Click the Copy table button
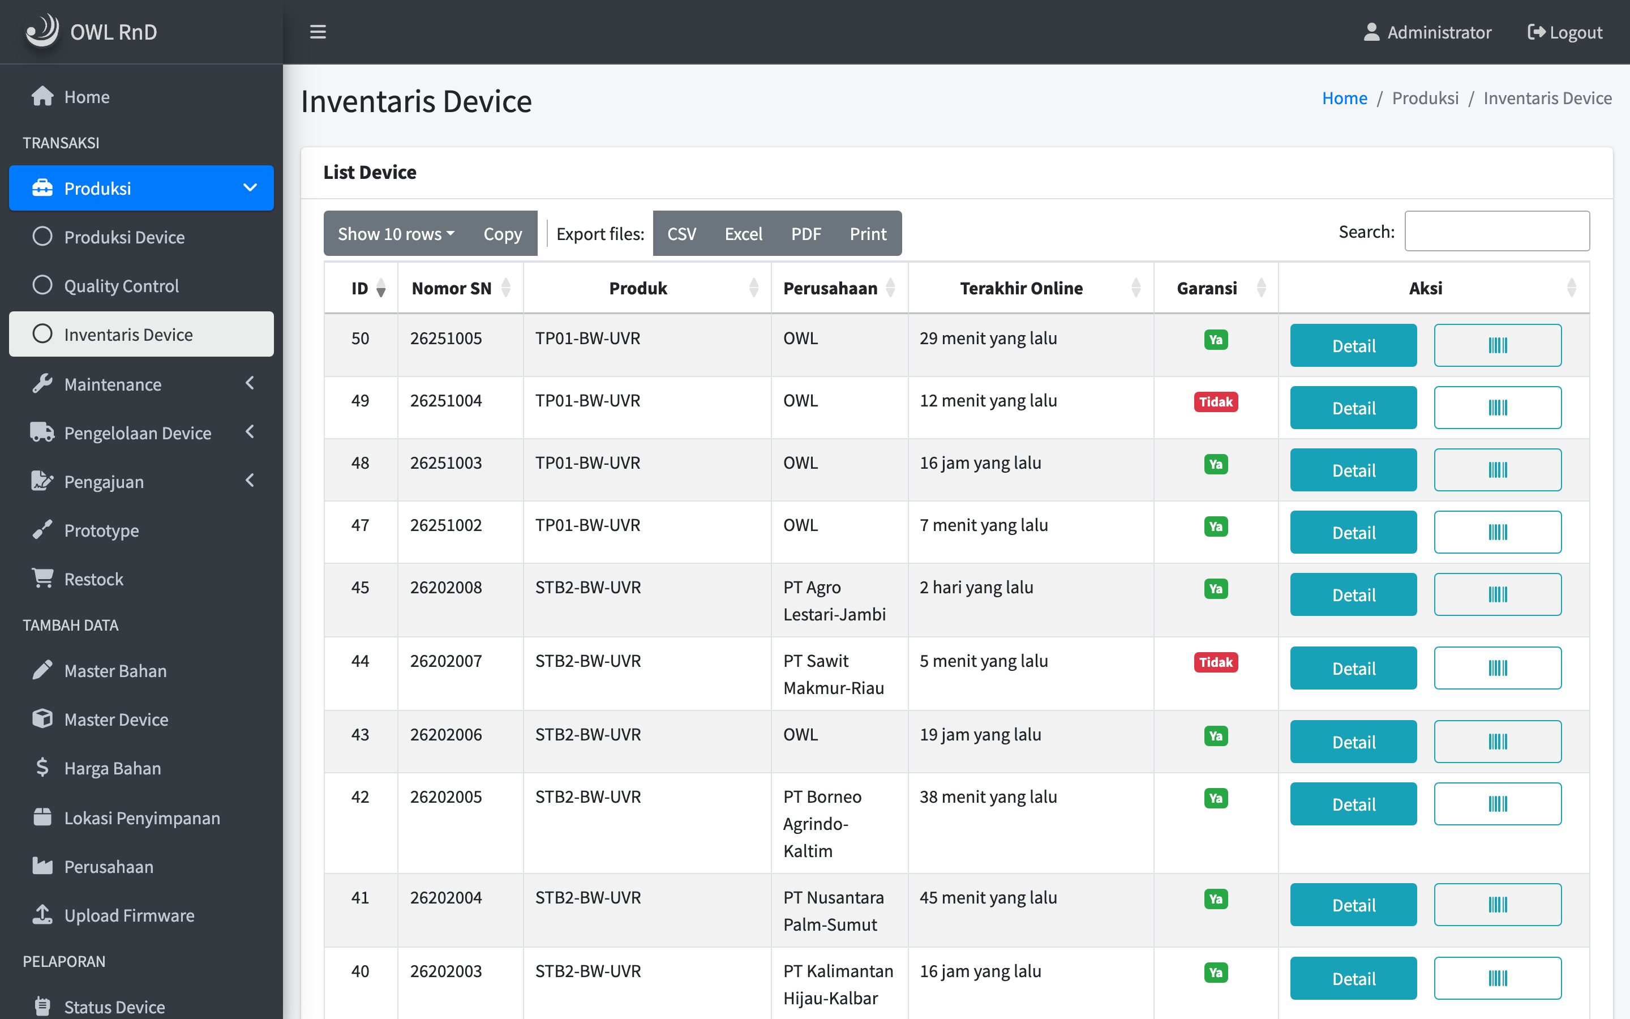Viewport: 1630px width, 1019px height. click(503, 233)
